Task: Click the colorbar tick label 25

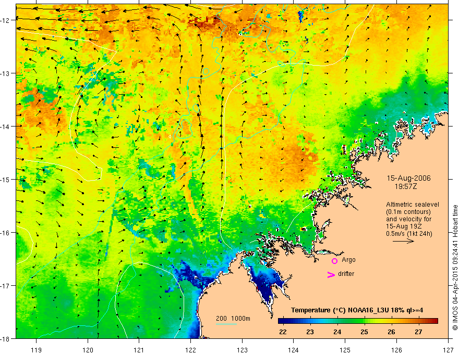Action: (x=364, y=332)
